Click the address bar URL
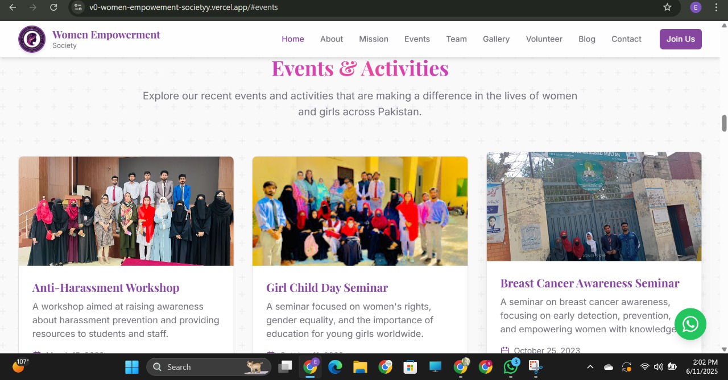728x380 pixels. click(x=183, y=7)
